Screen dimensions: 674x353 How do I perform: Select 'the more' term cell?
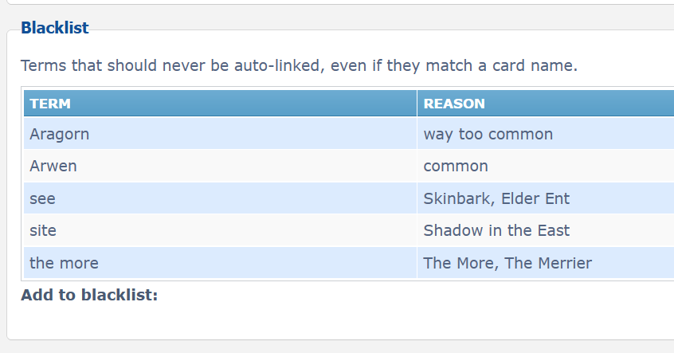coord(64,262)
